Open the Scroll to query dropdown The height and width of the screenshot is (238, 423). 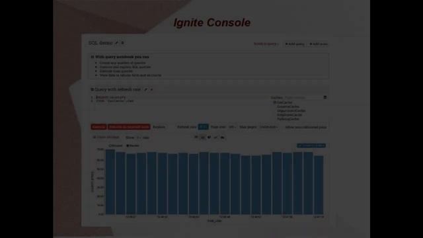click(x=266, y=44)
